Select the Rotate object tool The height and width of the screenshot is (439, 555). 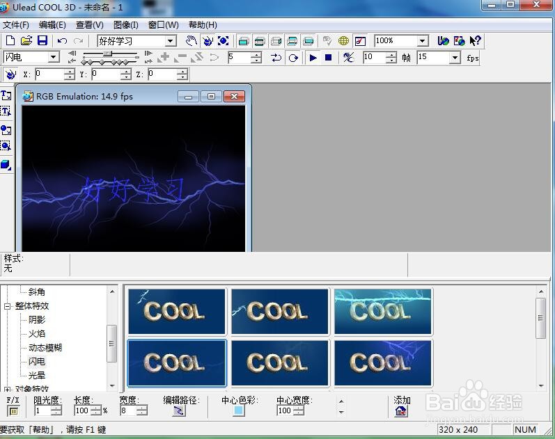(208, 41)
